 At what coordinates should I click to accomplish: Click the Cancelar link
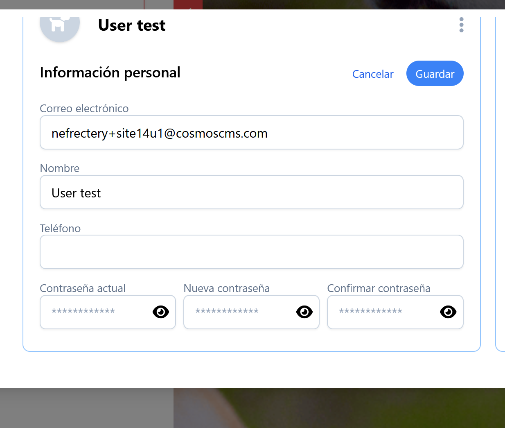point(373,74)
